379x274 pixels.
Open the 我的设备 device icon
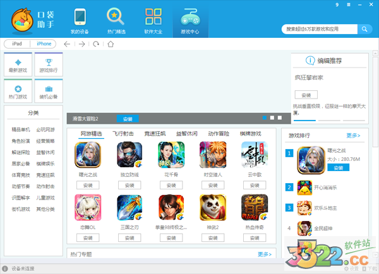pos(80,17)
